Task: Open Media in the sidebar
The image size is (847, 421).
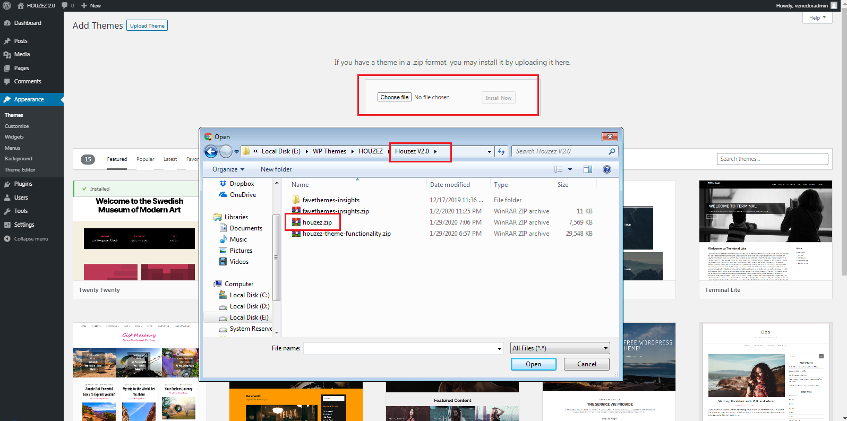Action: (x=22, y=54)
